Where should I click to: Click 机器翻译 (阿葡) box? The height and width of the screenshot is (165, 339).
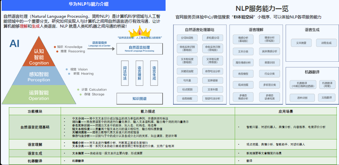point(327,85)
